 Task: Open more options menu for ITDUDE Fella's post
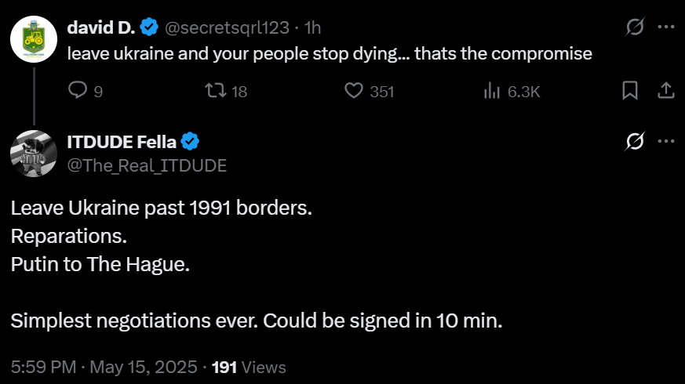point(665,142)
